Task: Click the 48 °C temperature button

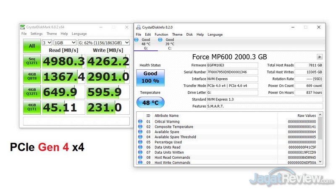Action: tap(150, 102)
